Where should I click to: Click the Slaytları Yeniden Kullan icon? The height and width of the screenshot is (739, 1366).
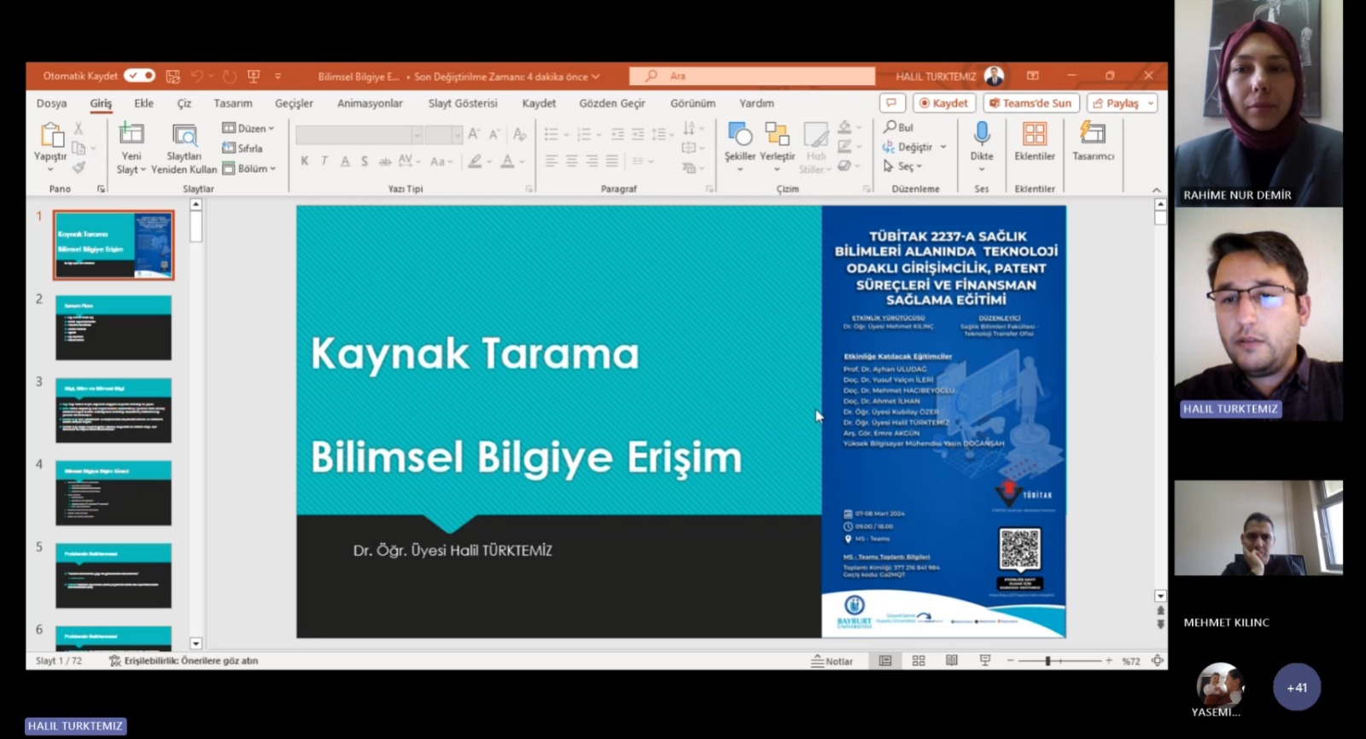(184, 135)
